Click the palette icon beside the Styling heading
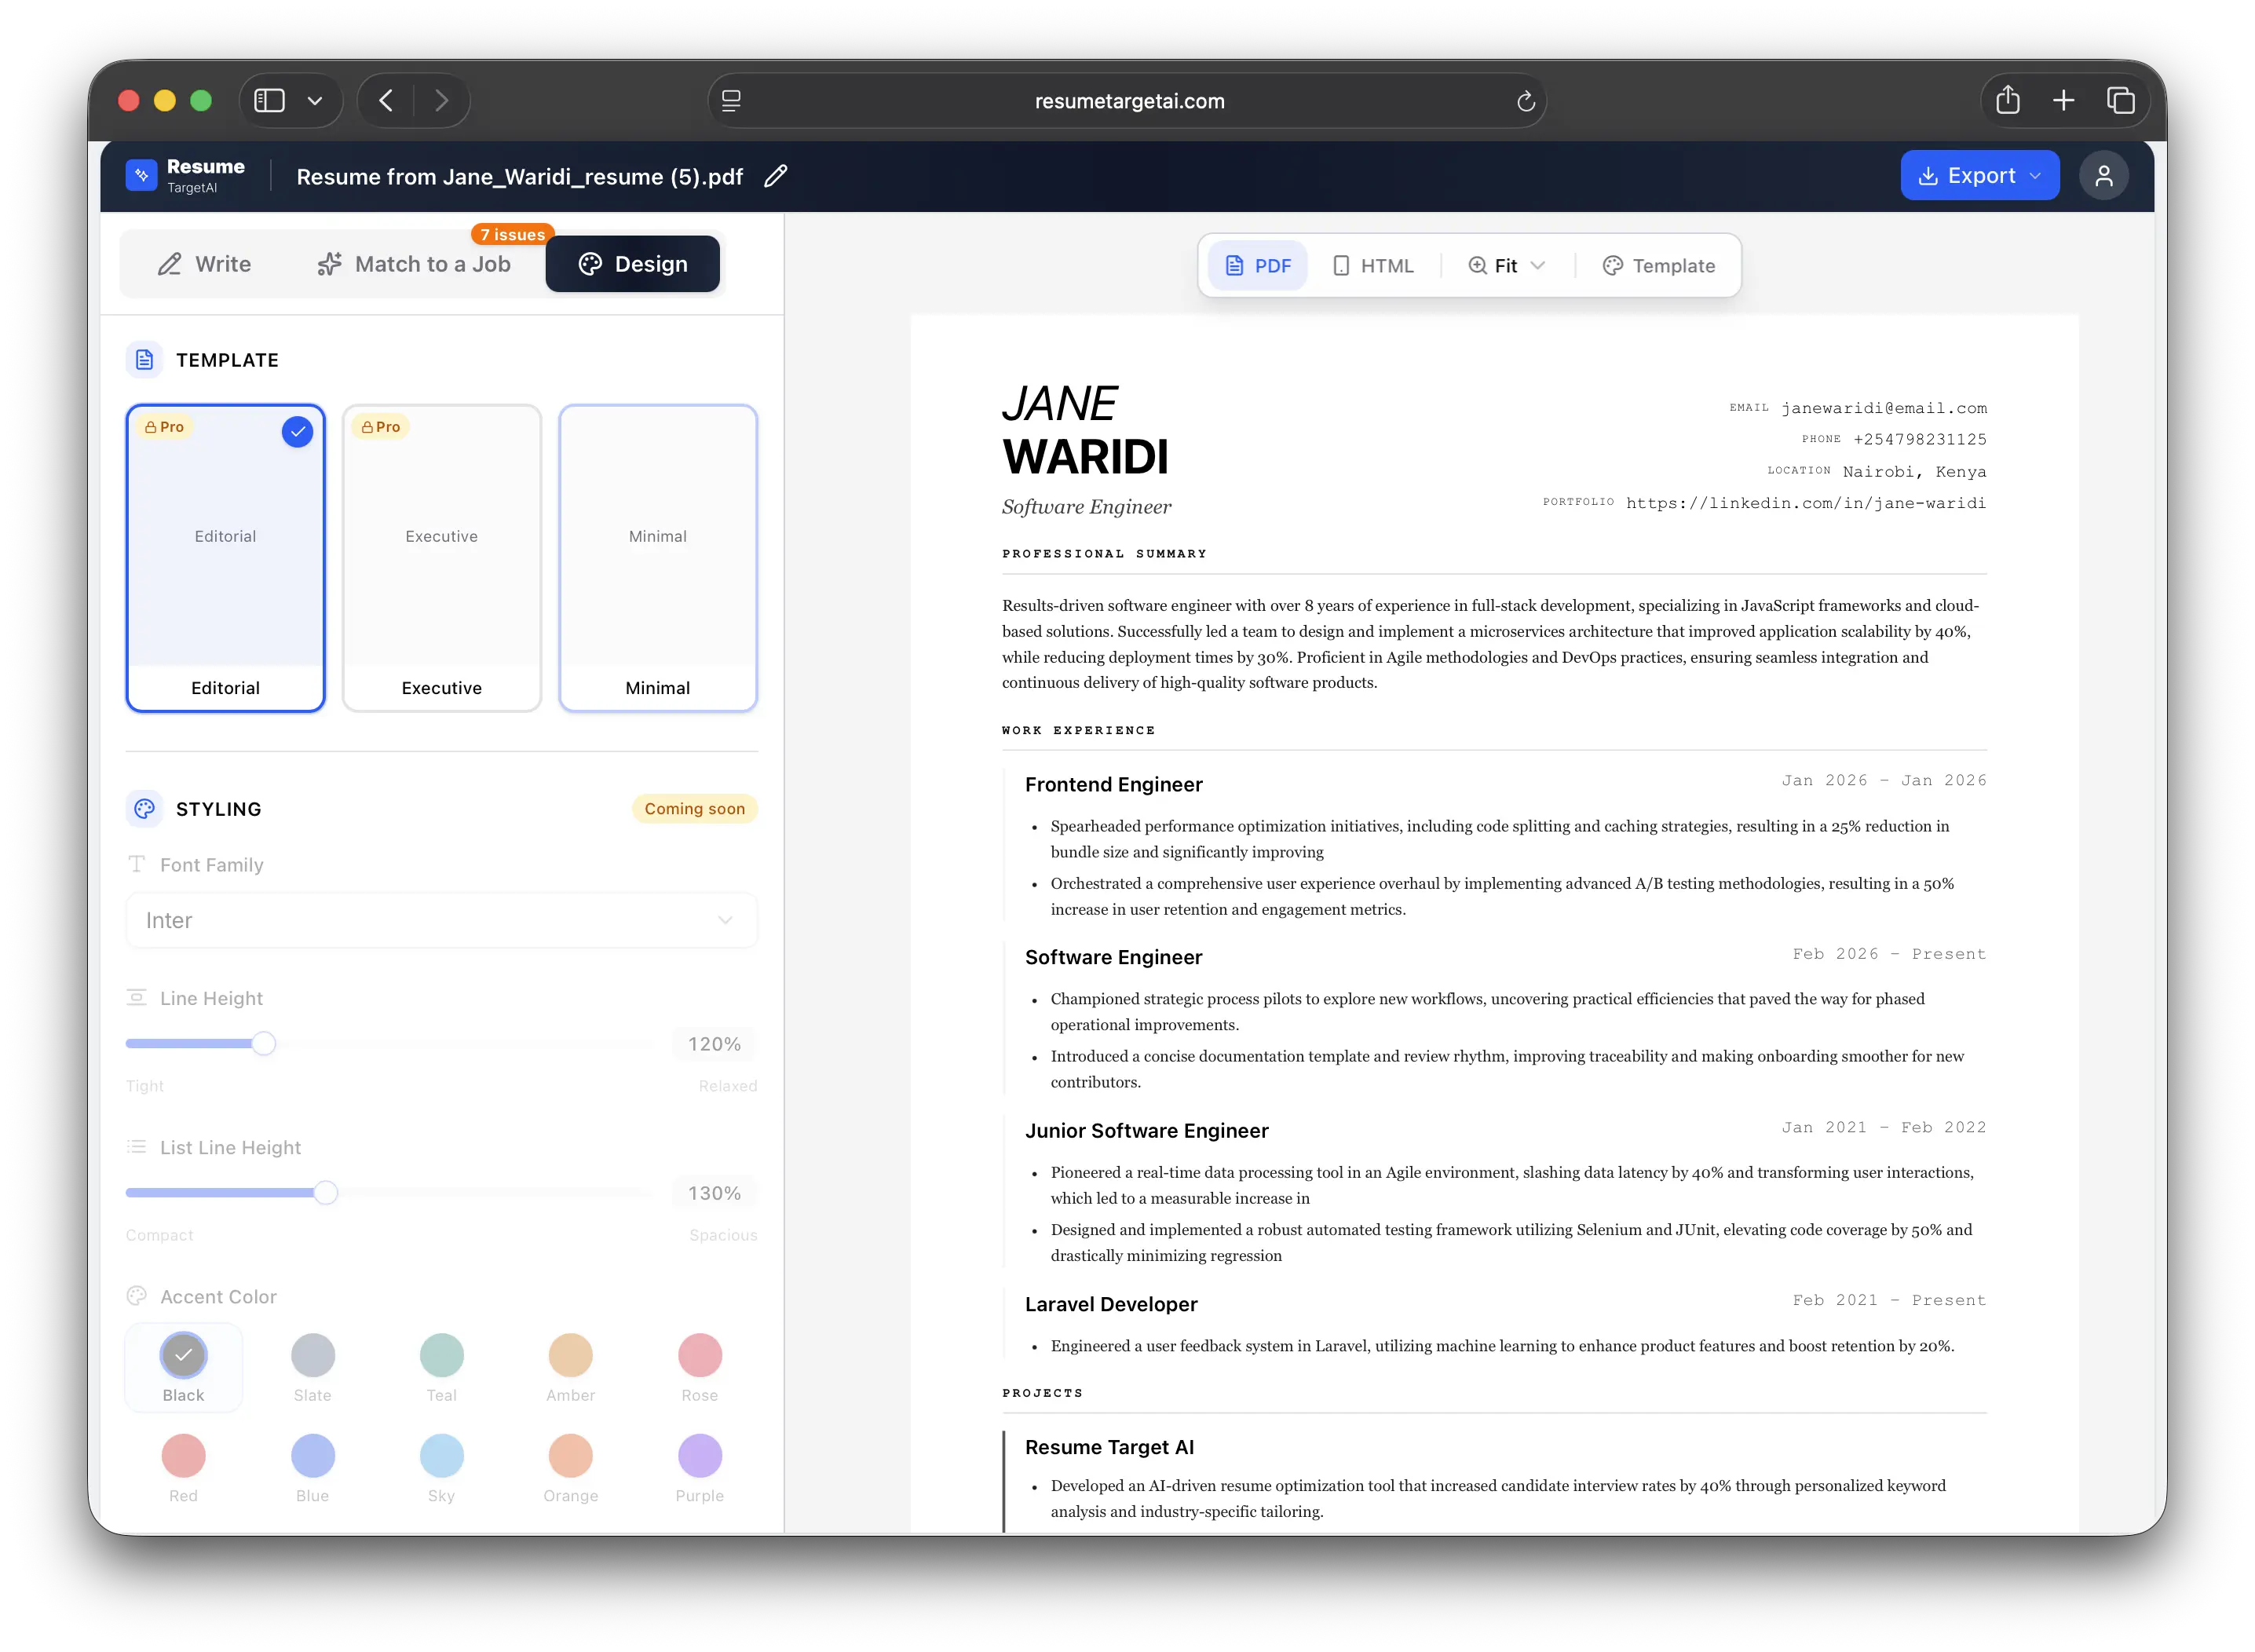The image size is (2255, 1652). (144, 809)
